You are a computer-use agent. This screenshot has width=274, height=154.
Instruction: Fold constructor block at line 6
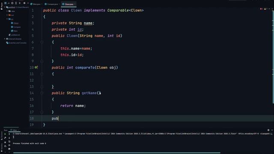pyautogui.click(x=42, y=42)
